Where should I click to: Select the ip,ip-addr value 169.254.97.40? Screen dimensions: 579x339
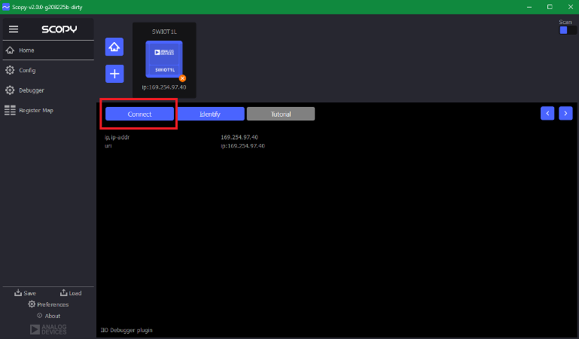(239, 137)
